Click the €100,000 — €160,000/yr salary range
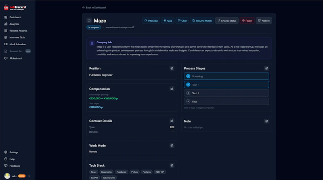This screenshot has width=323, height=180. 104,98
